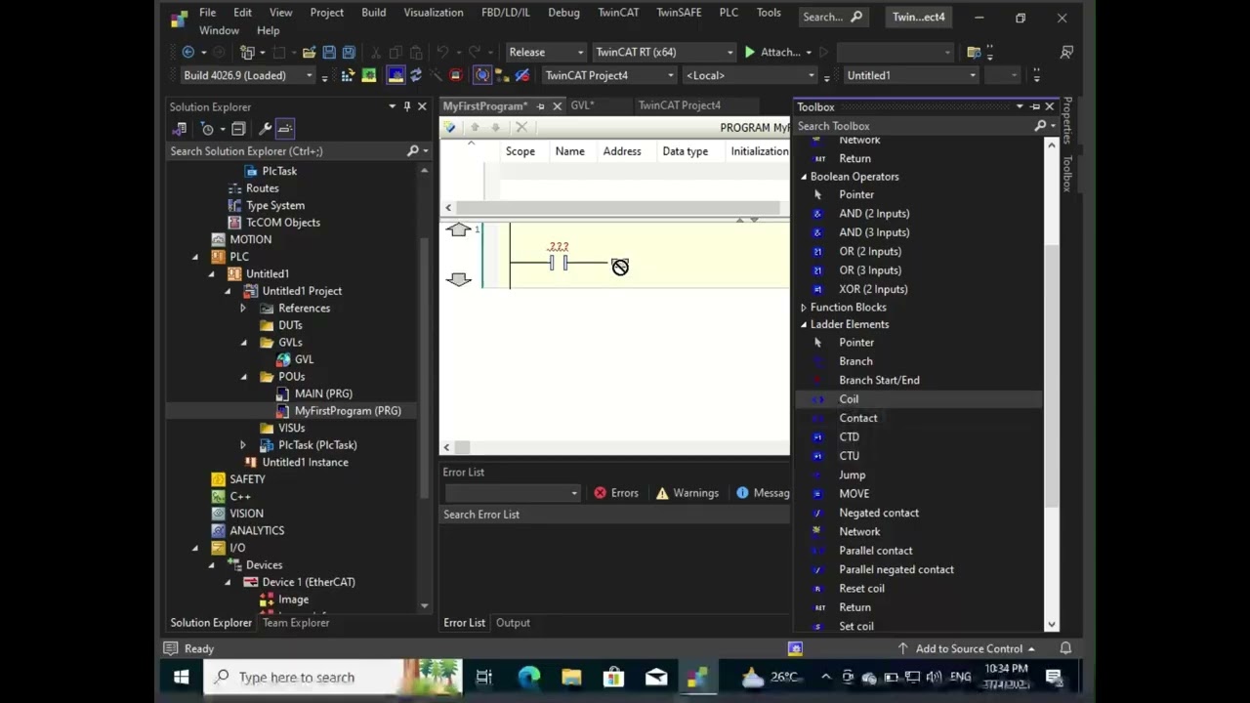Click the green Attach start arrow
This screenshot has width=1250, height=703.
click(750, 52)
